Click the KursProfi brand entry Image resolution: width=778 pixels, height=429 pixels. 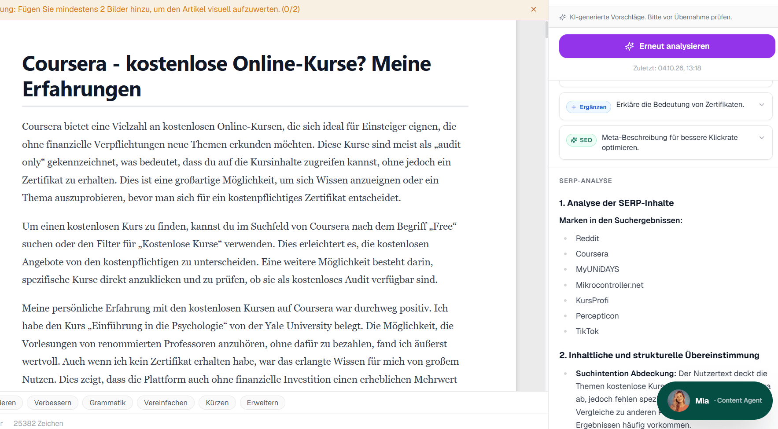(592, 301)
